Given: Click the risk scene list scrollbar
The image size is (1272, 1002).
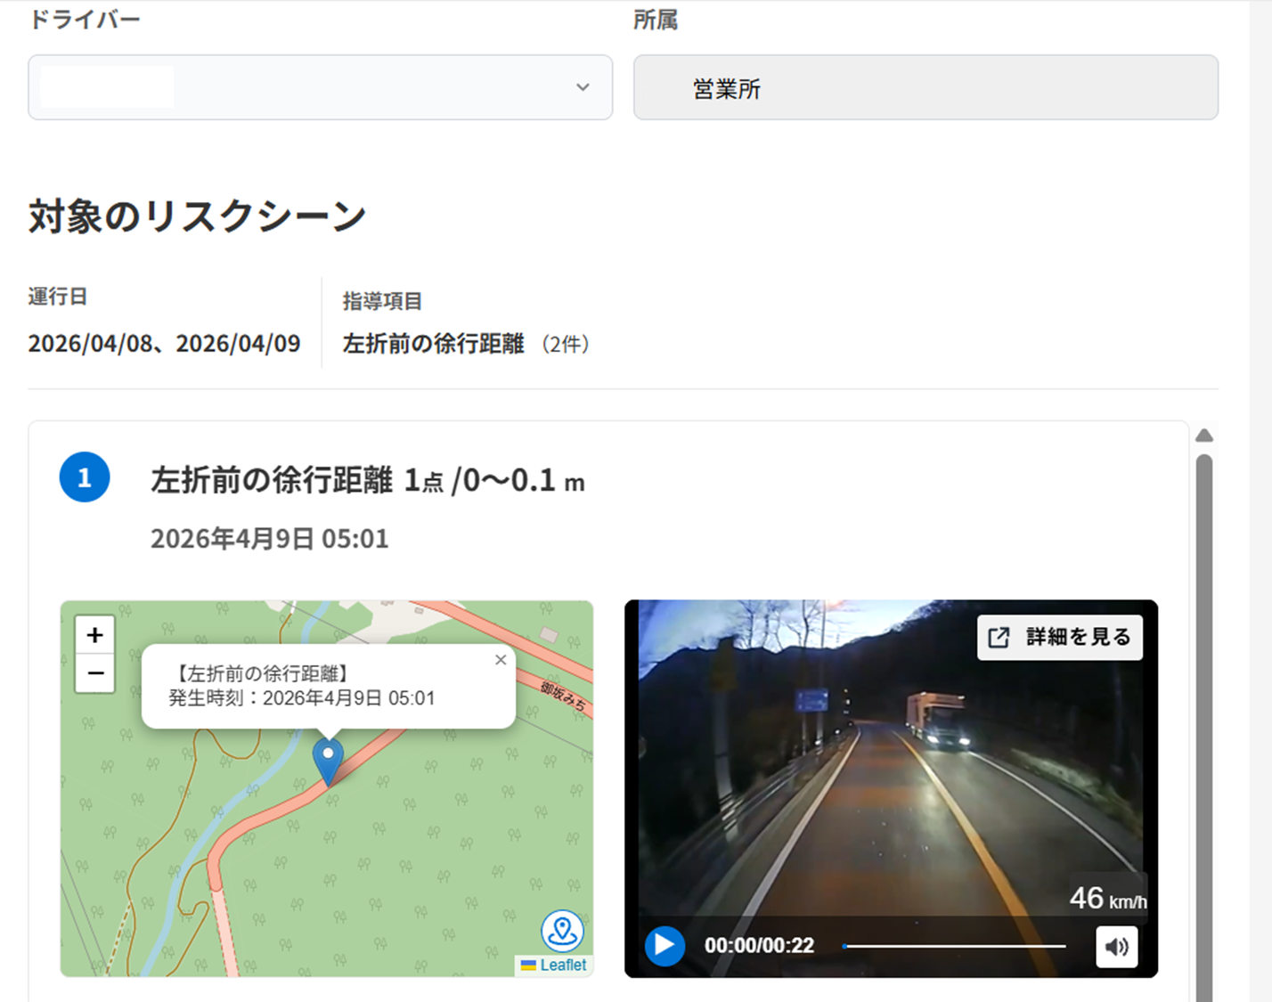Looking at the screenshot, I should point(1204,728).
